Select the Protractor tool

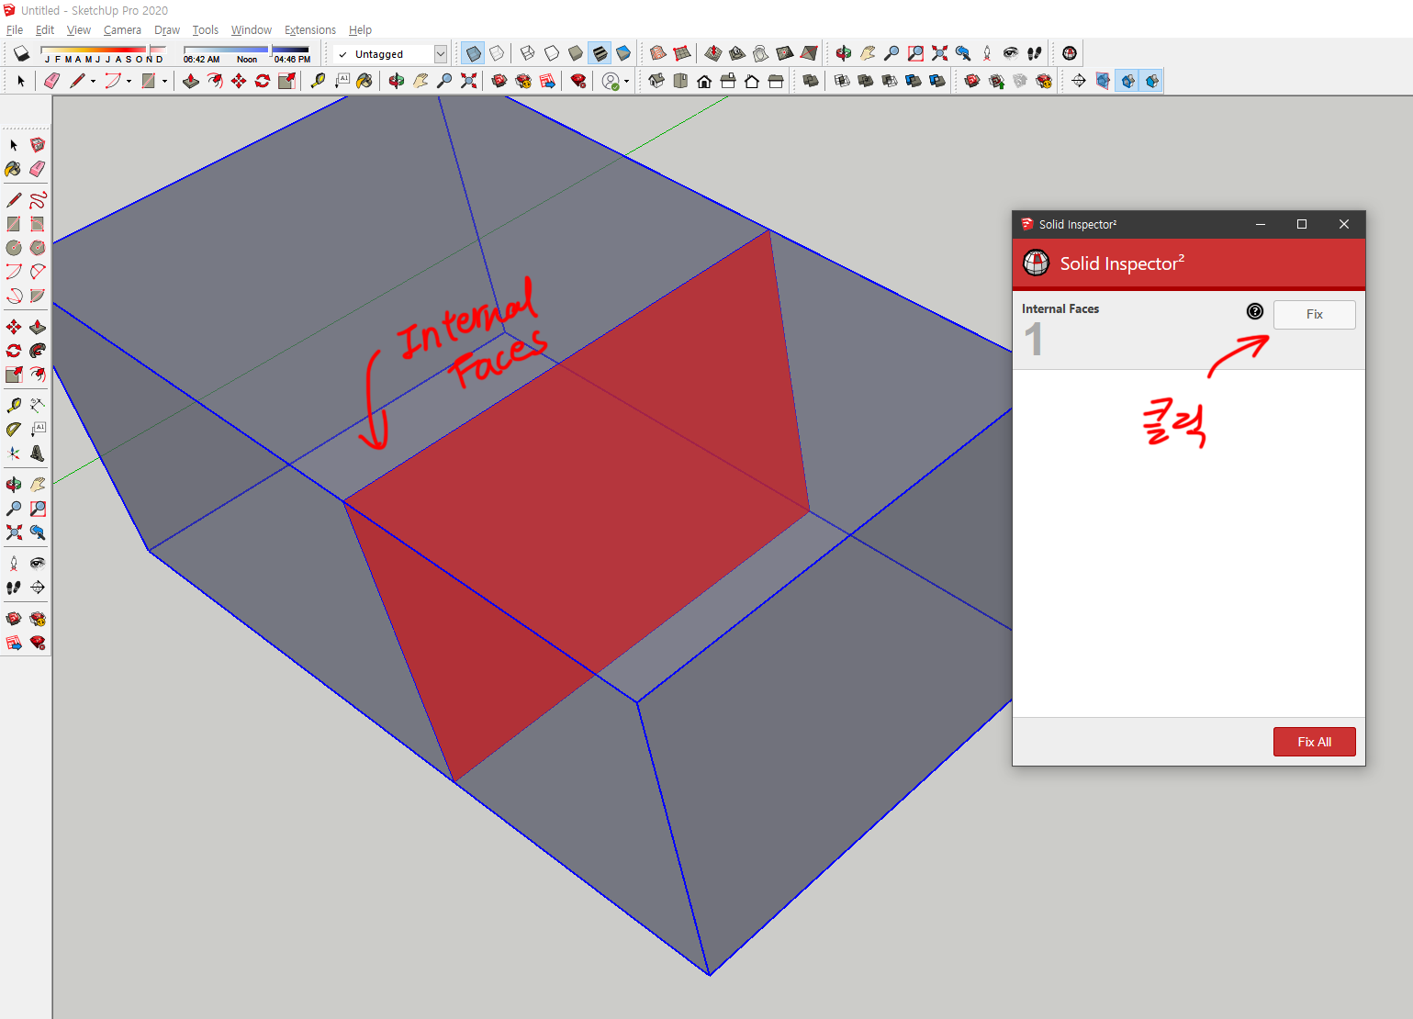pyautogui.click(x=14, y=429)
